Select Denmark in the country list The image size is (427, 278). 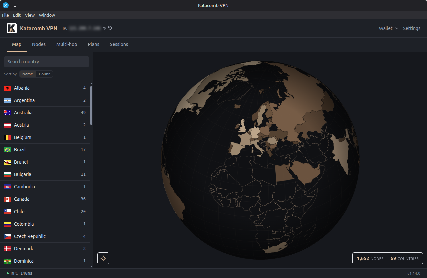[x=45, y=249]
